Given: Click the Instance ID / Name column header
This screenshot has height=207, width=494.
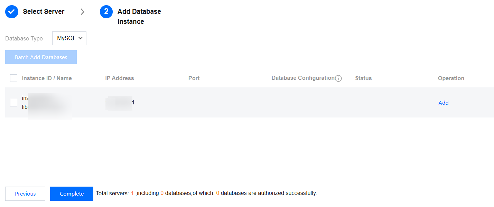Looking at the screenshot, I should click(x=47, y=78).
